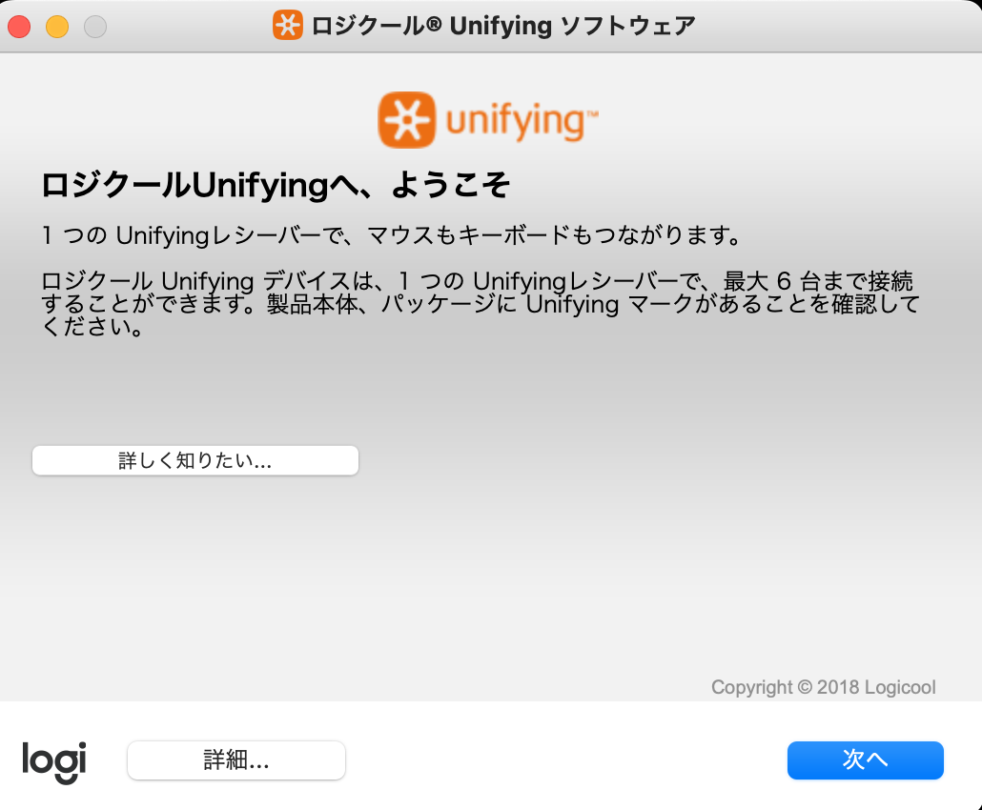Minimize the window with the yellow button
The height and width of the screenshot is (810, 982).
pyautogui.click(x=57, y=27)
